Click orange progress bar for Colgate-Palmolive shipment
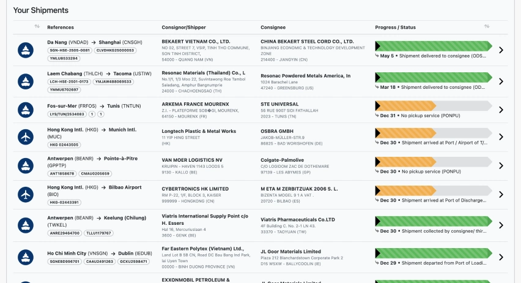Viewport: 521px width, 283px height. [405, 162]
